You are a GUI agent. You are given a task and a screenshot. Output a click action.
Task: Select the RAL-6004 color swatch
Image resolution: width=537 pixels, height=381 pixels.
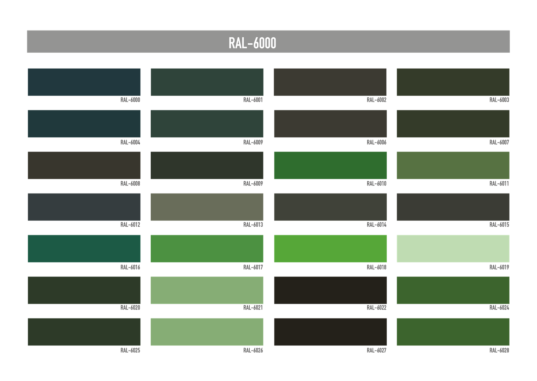pyautogui.click(x=84, y=124)
